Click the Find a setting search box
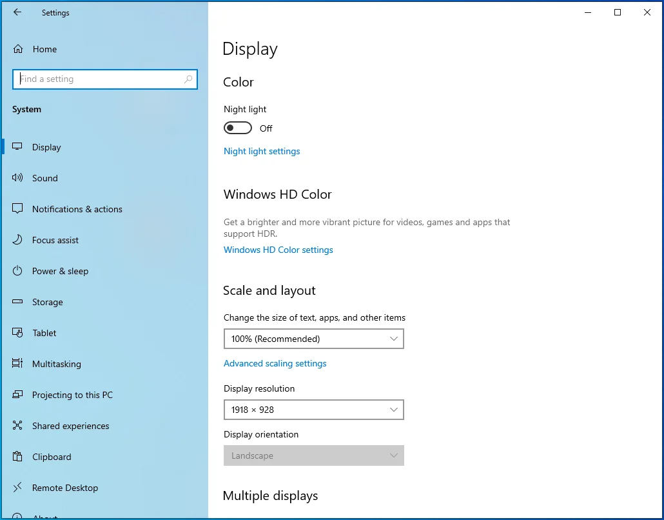The image size is (664, 520). coord(105,79)
